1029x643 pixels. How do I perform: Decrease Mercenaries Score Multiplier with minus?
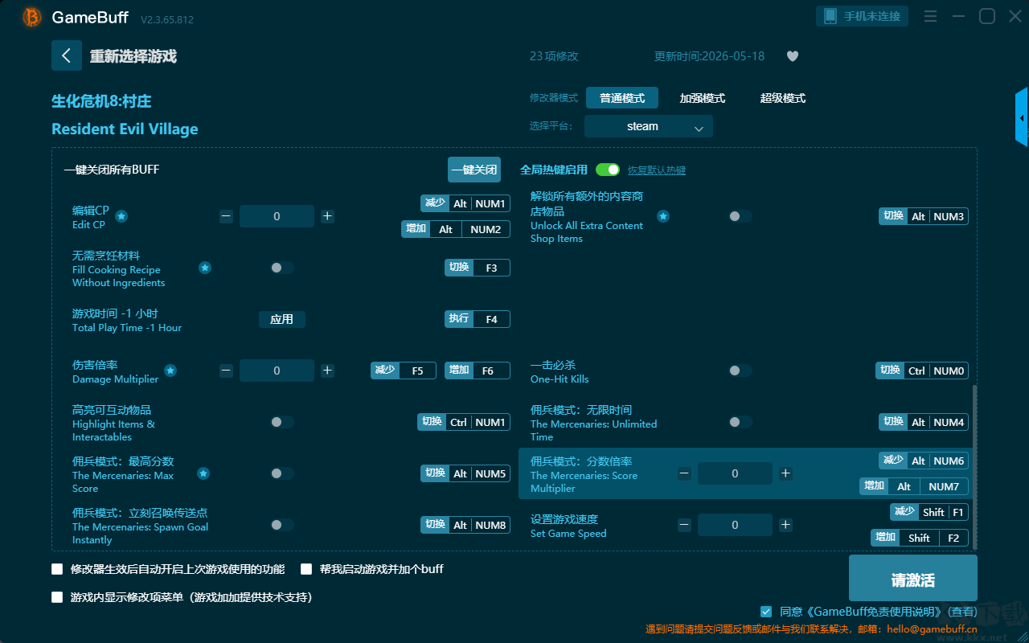point(684,473)
